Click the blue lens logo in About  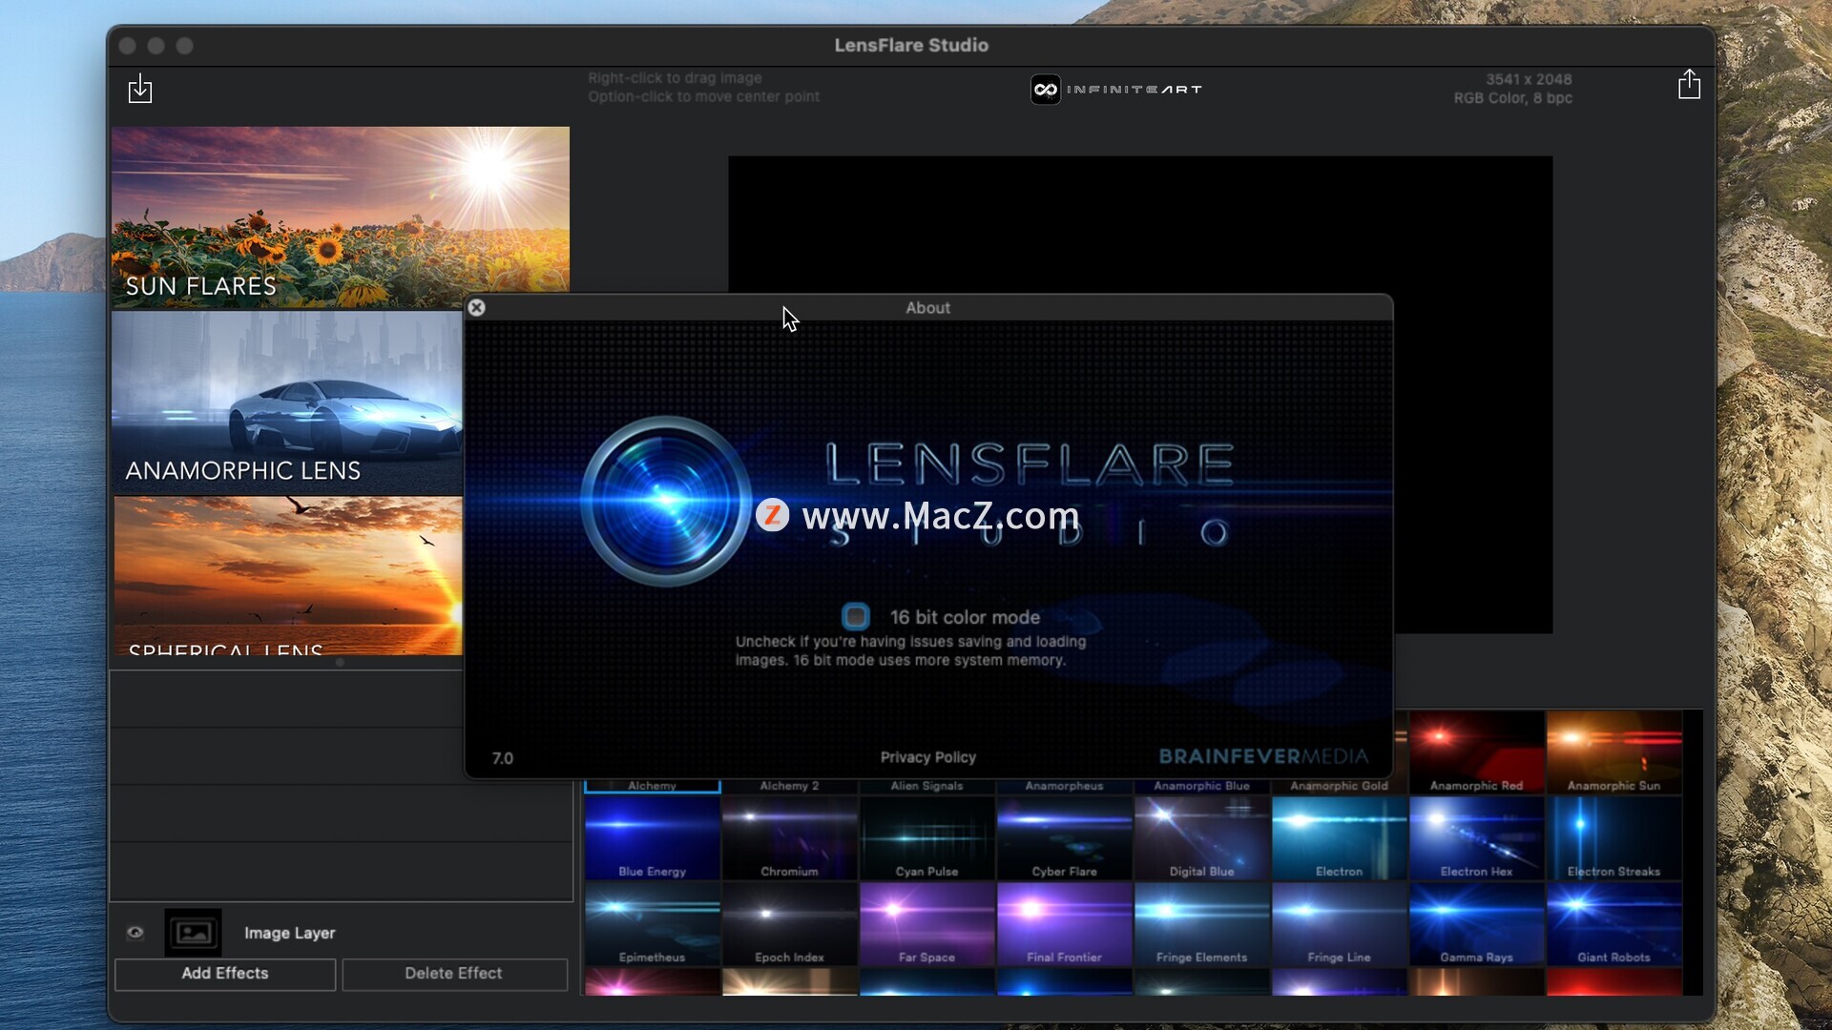(665, 501)
